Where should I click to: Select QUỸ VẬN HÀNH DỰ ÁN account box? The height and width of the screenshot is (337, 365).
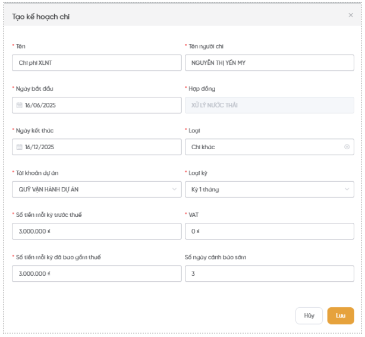pyautogui.click(x=97, y=189)
